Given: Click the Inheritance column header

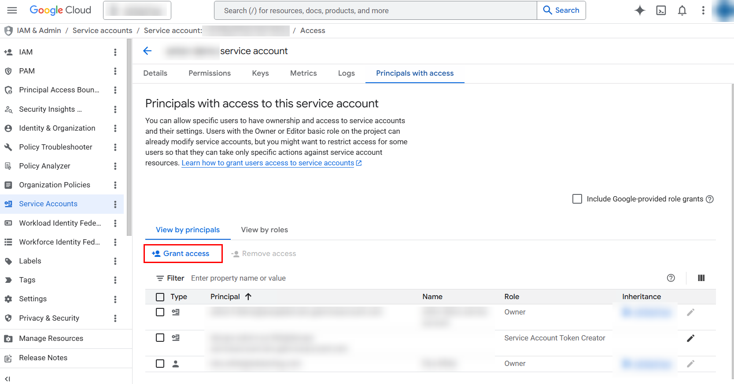Looking at the screenshot, I should pyautogui.click(x=642, y=297).
